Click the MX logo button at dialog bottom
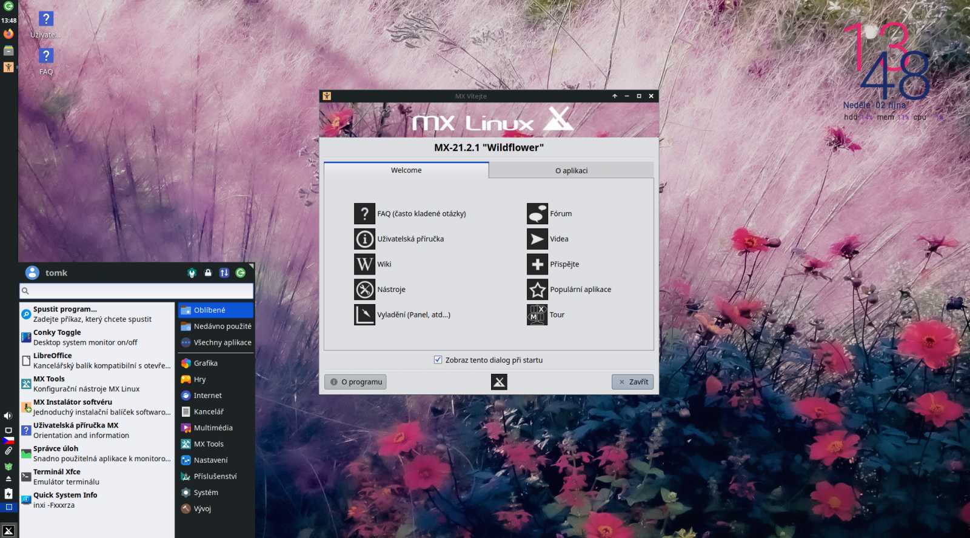The width and height of the screenshot is (970, 538). (499, 382)
